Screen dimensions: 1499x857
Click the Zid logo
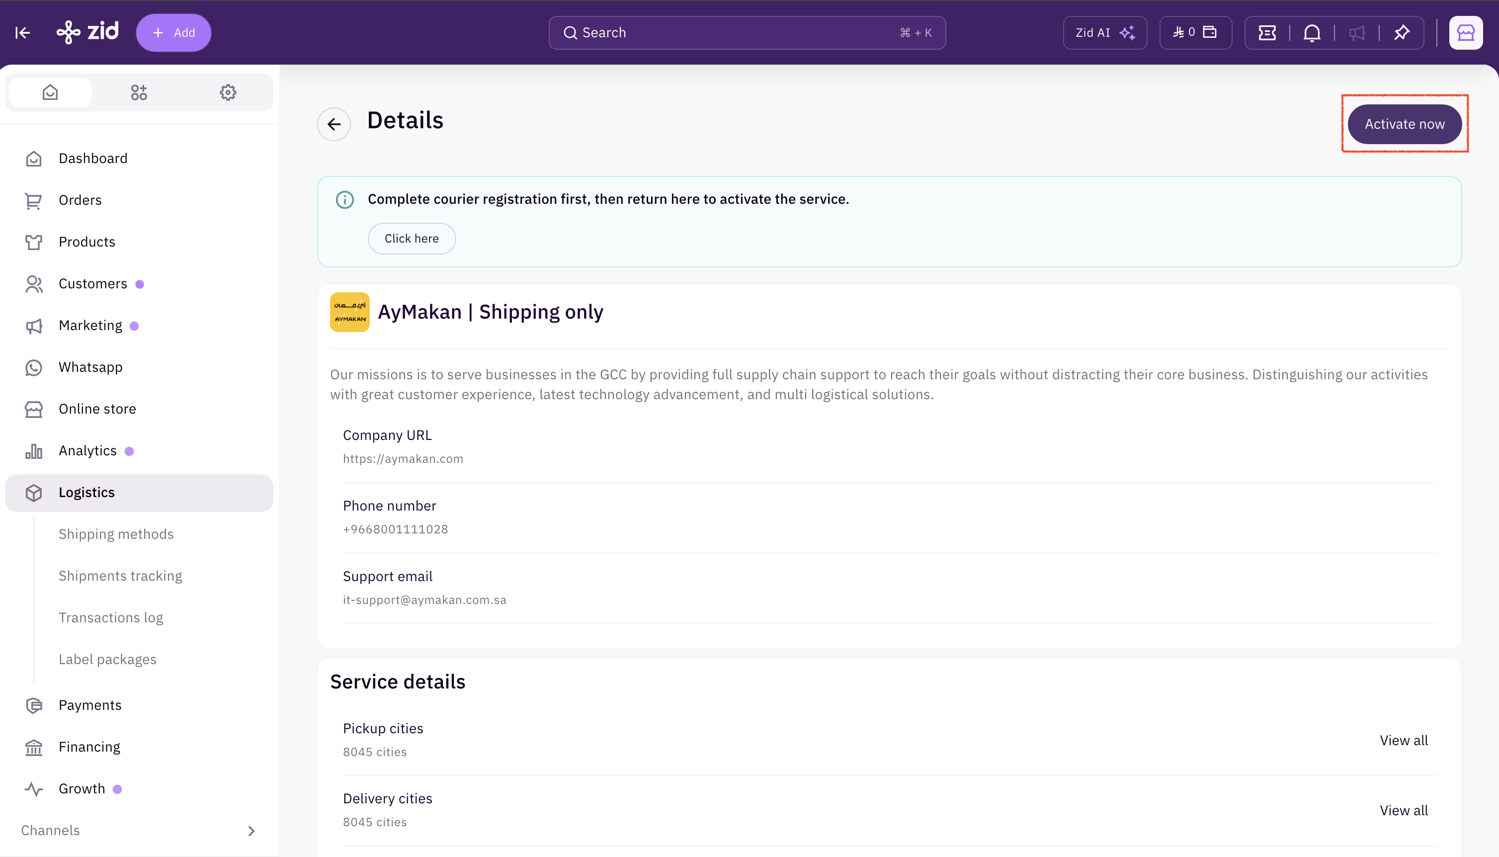(x=87, y=32)
